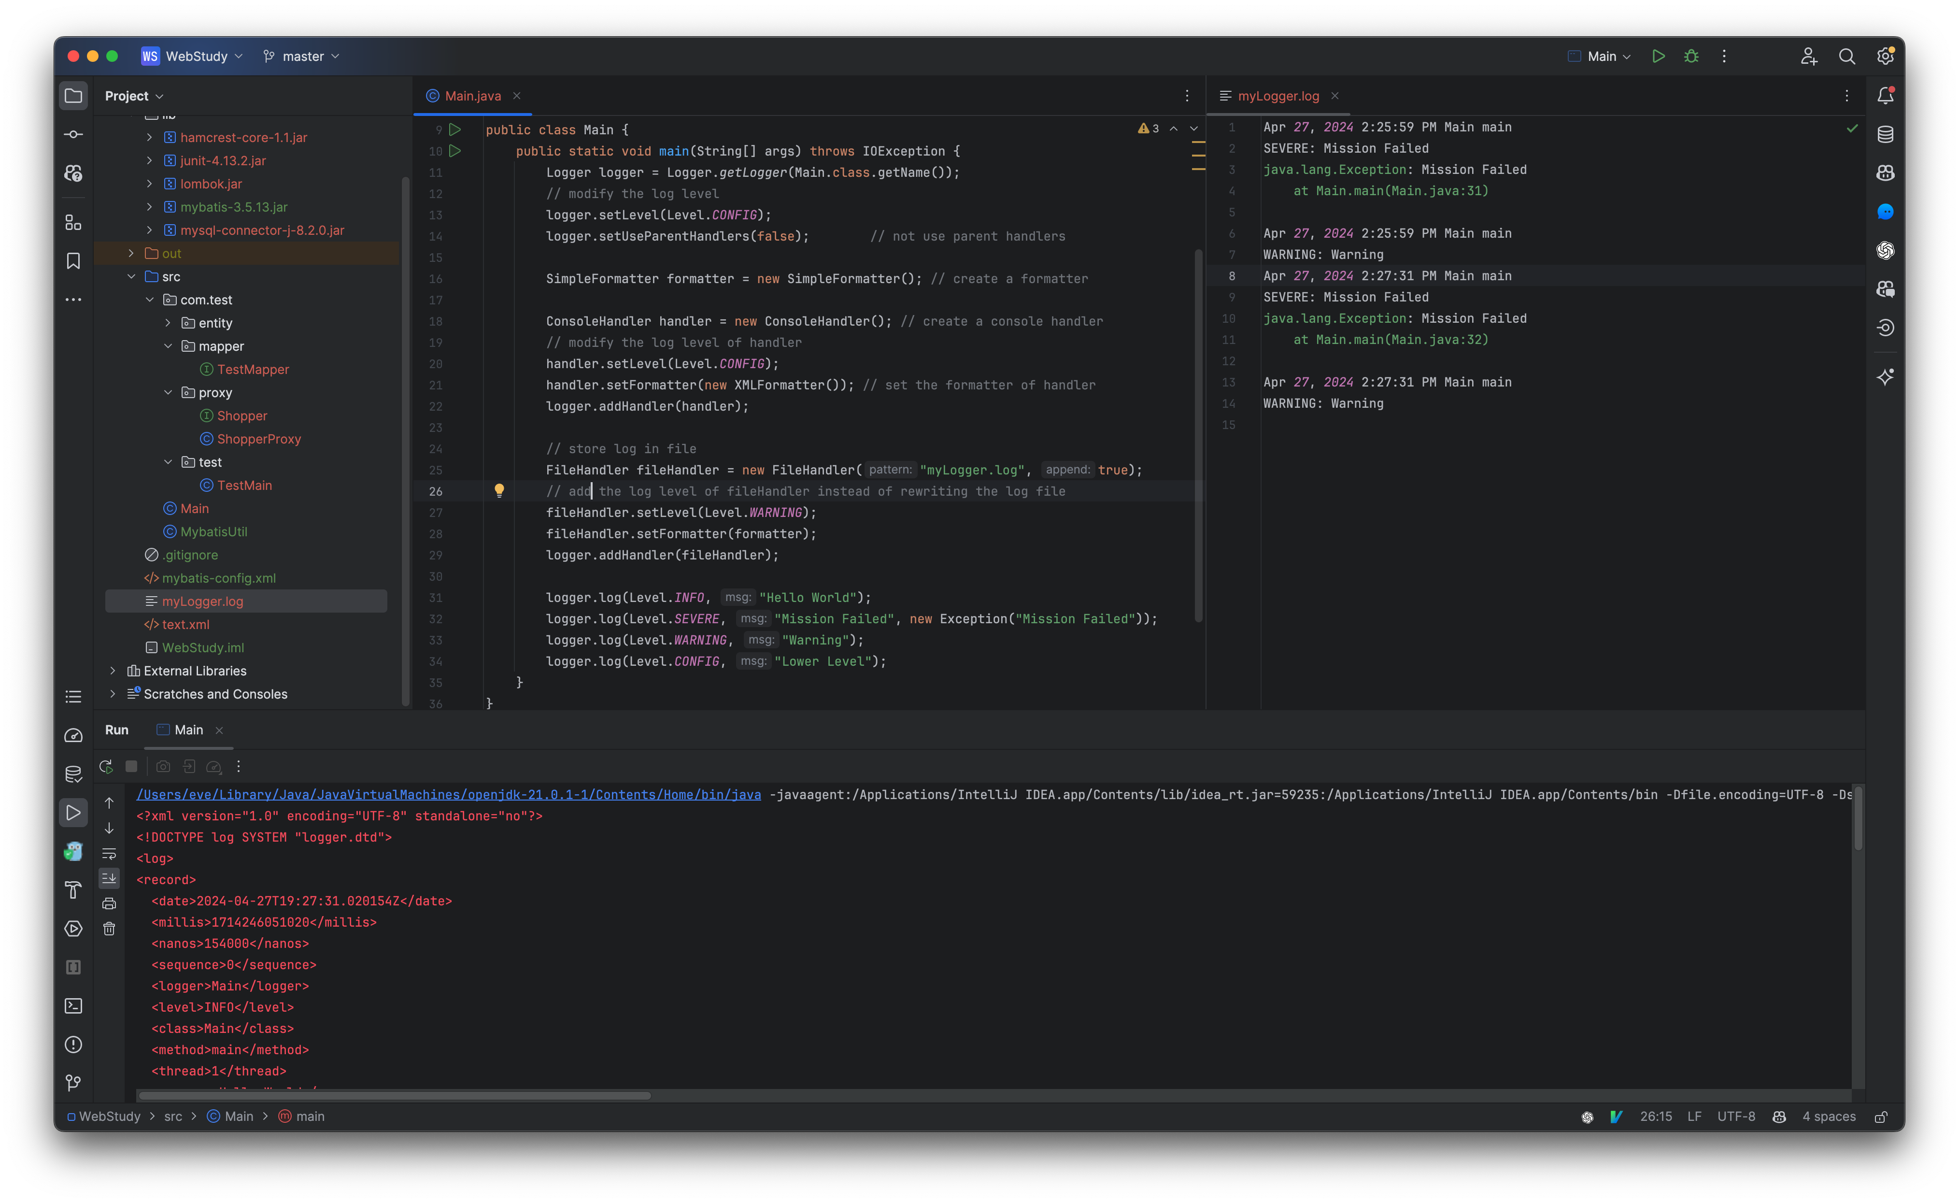
Task: Toggle scroll to end in console
Action: 109,877
